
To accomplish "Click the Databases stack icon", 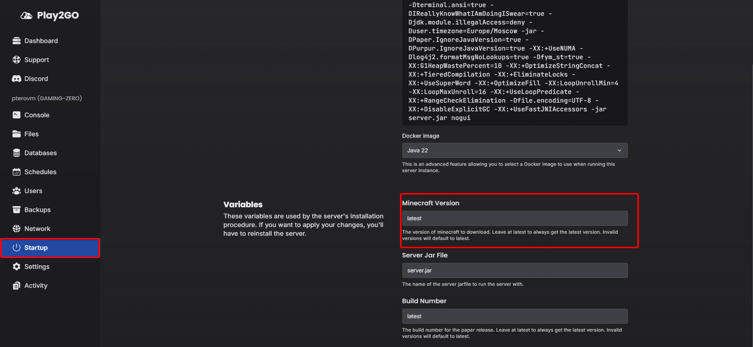I will pyautogui.click(x=17, y=153).
